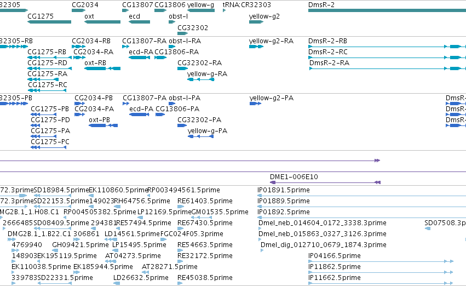Select the RE61403.5prime EST label

click(x=205, y=201)
